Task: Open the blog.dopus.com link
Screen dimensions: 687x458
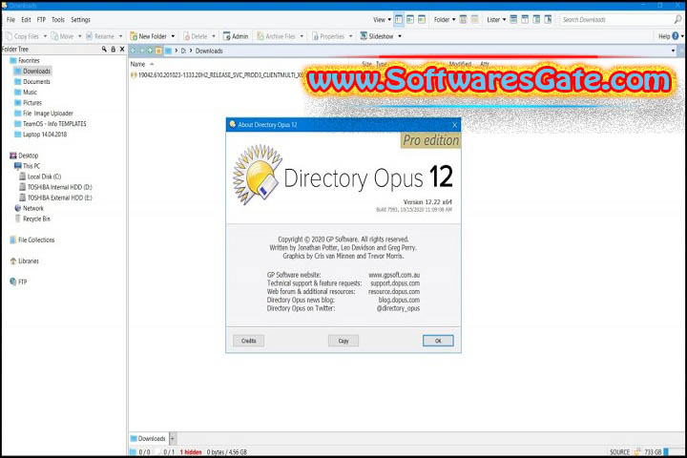Action: coord(399,300)
